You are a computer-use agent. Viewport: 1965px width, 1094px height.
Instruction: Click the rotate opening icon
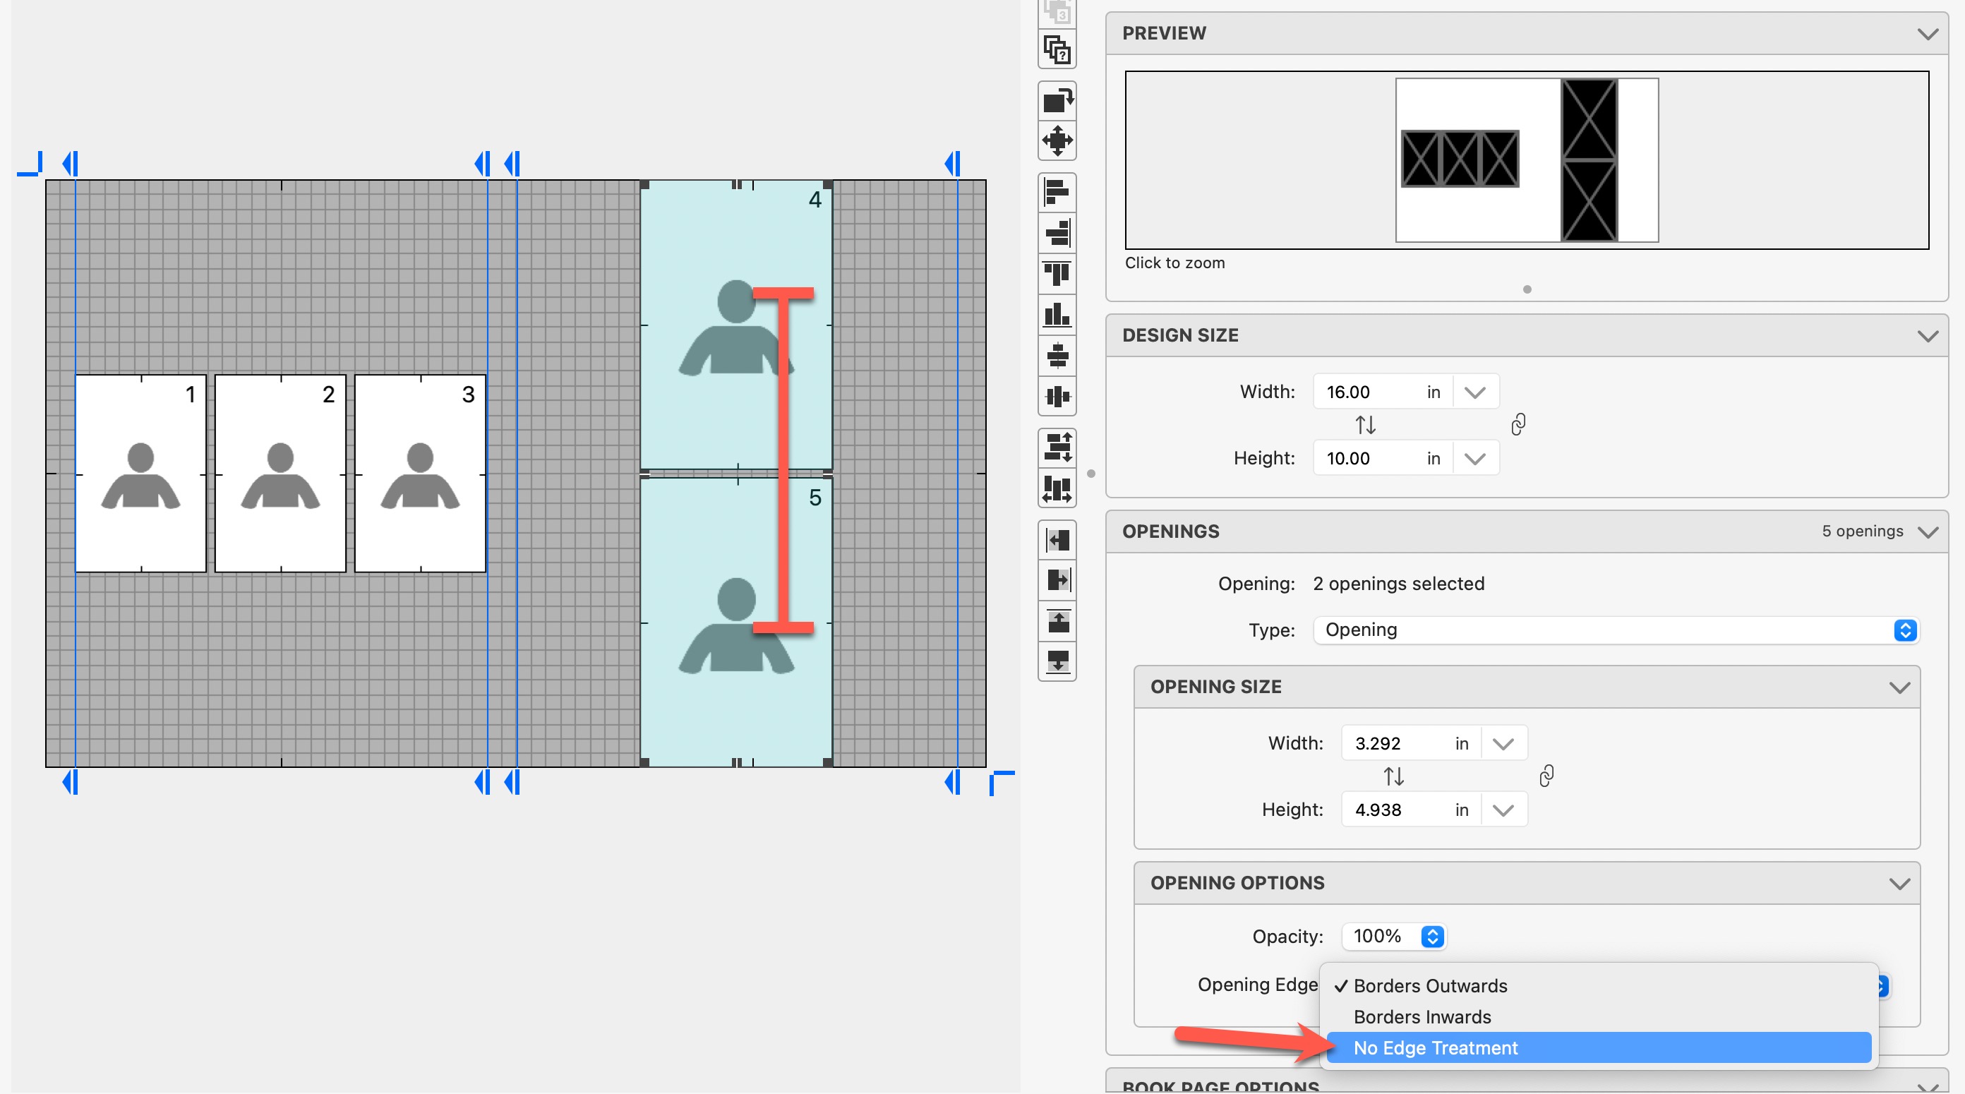tap(1057, 100)
